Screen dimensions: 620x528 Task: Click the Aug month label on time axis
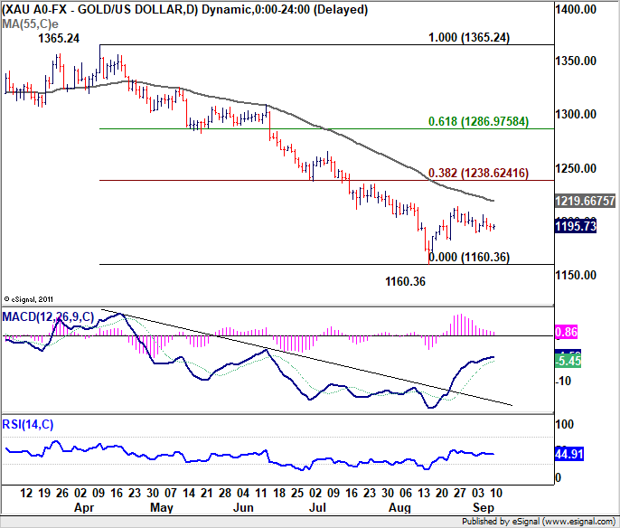tap(399, 507)
